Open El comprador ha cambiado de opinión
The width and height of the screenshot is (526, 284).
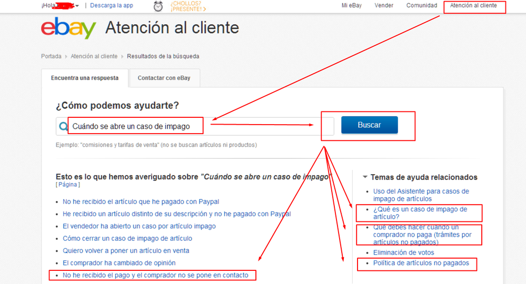coord(119,263)
